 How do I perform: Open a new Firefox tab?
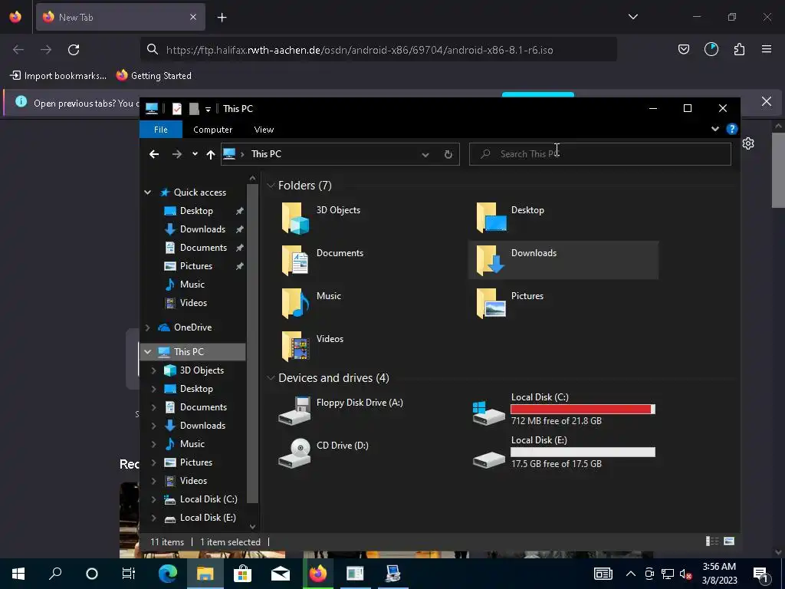click(222, 18)
